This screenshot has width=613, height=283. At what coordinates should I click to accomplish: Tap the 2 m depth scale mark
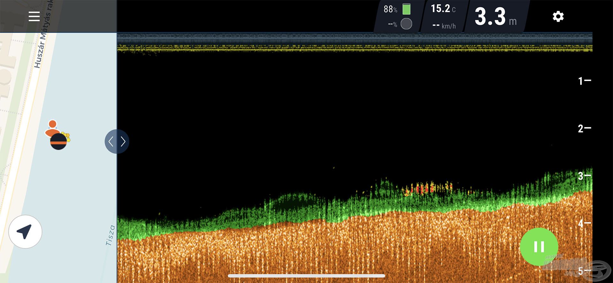(x=584, y=128)
